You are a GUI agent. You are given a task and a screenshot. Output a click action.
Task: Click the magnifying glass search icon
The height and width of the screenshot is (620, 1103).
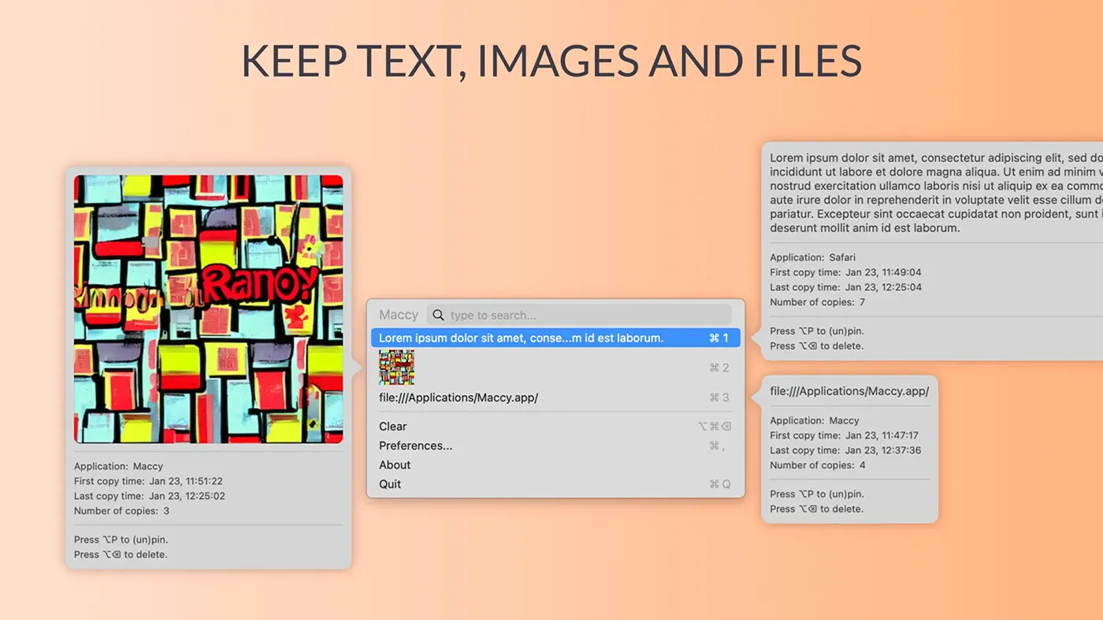pyautogui.click(x=439, y=315)
